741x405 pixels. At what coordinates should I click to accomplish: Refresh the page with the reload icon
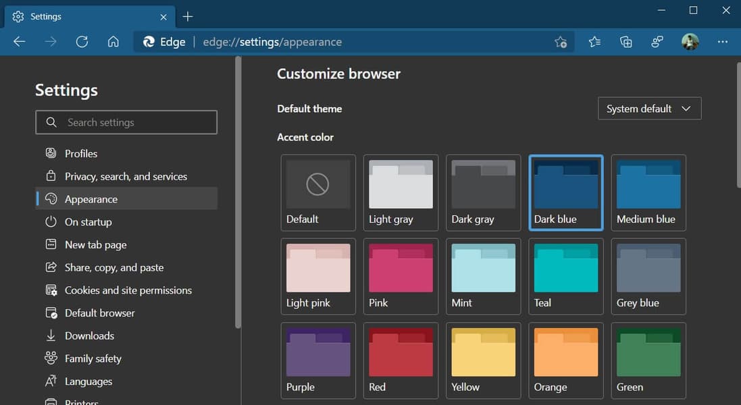click(x=82, y=42)
